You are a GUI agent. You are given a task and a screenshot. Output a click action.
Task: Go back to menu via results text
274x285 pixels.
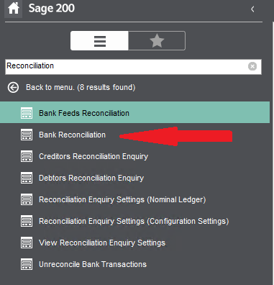click(x=81, y=87)
